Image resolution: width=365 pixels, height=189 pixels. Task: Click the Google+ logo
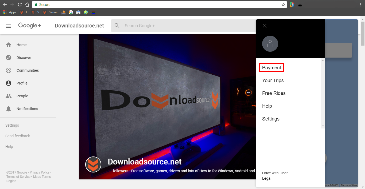coord(30,26)
